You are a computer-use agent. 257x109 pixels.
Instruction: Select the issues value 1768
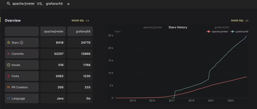click(x=87, y=65)
